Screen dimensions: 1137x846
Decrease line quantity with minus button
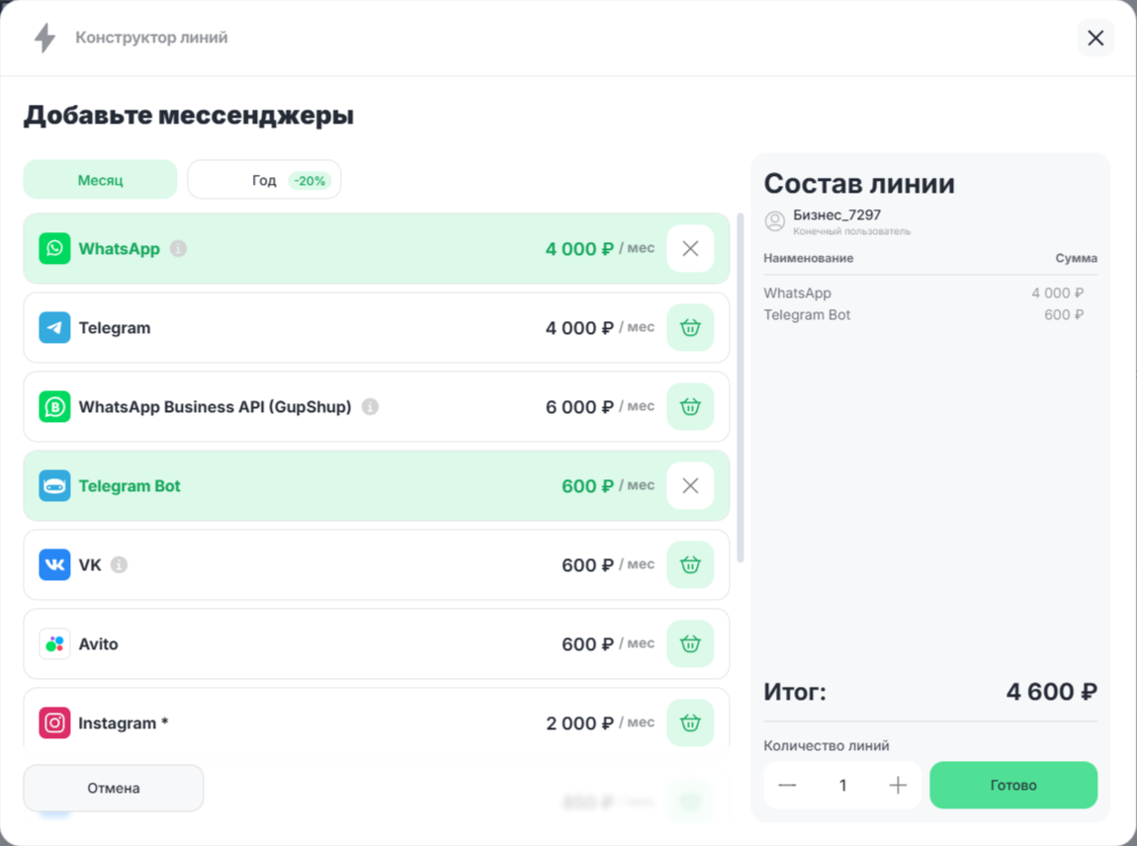click(787, 786)
